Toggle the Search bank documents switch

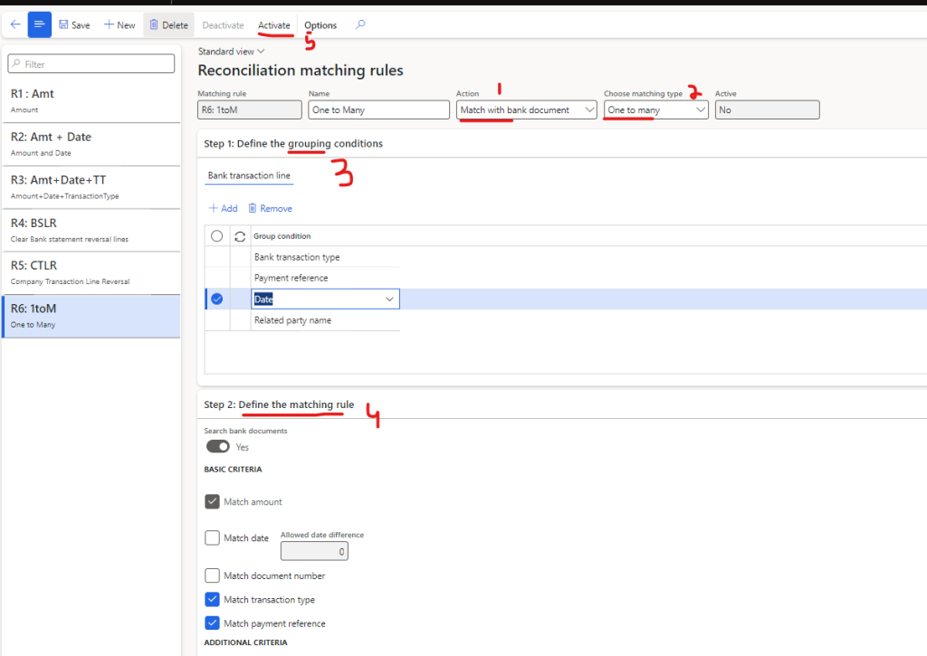(x=217, y=446)
